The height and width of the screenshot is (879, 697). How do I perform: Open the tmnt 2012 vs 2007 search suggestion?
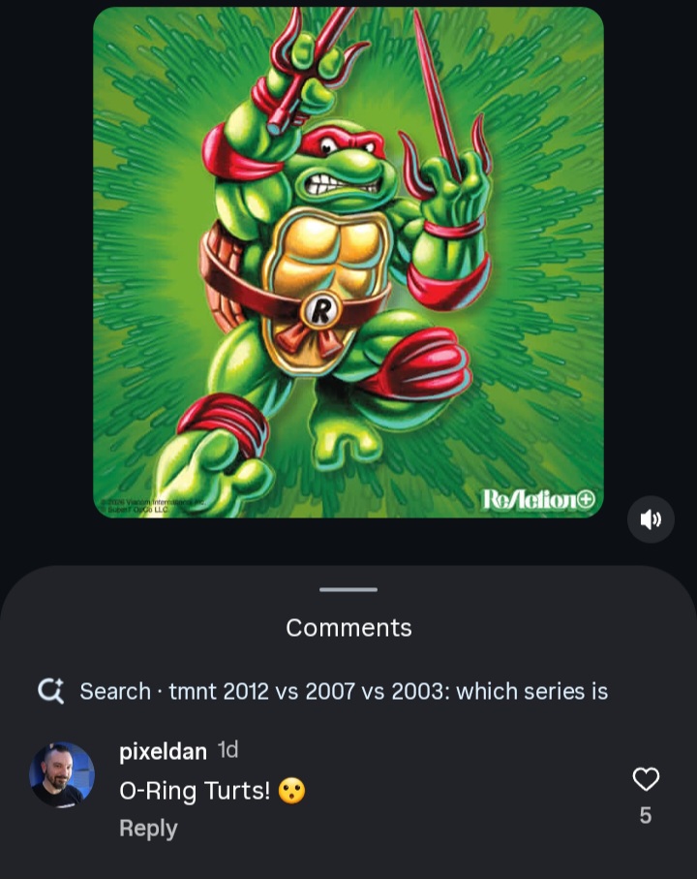pyautogui.click(x=344, y=691)
